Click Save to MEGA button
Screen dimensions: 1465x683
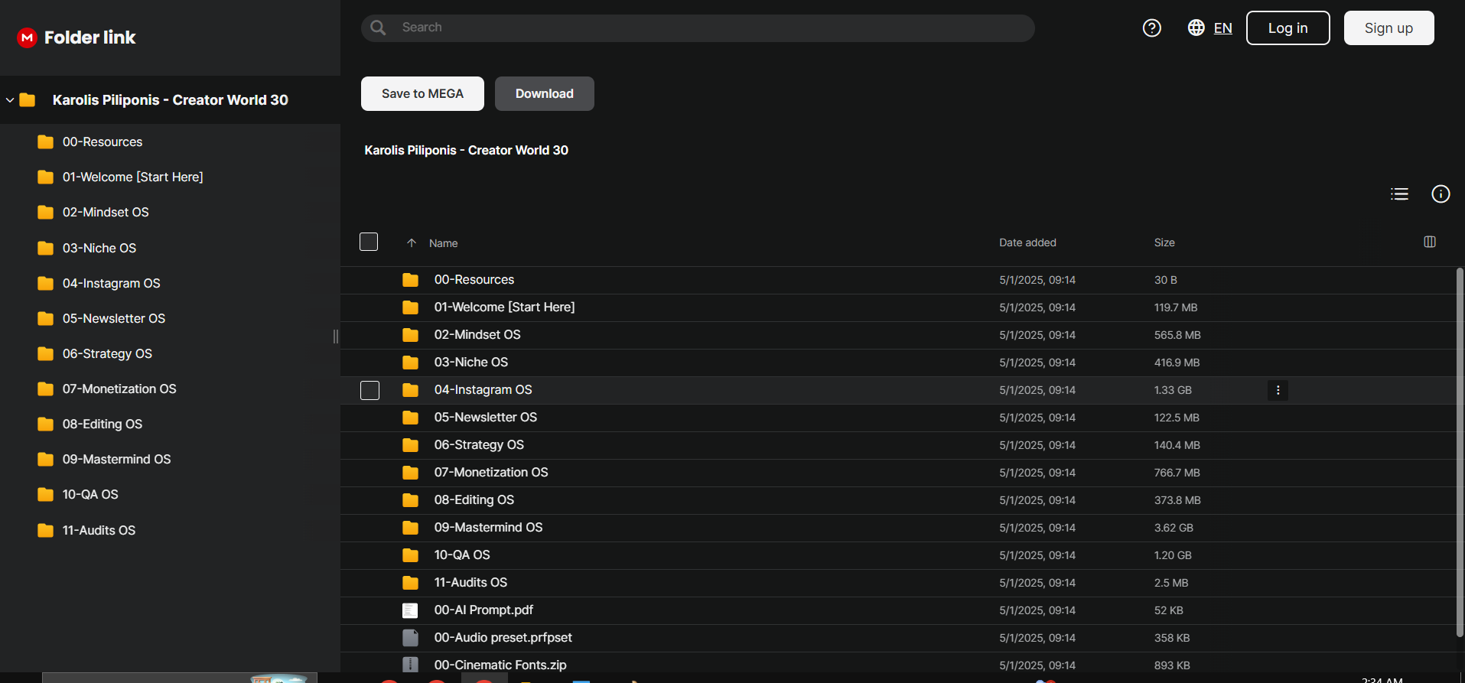[x=422, y=93]
